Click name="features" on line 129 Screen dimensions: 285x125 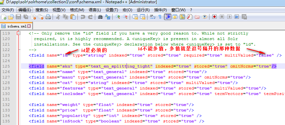pos(66,88)
